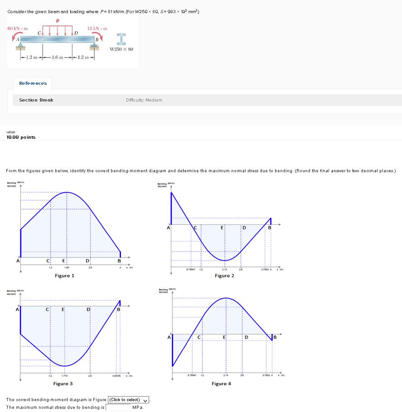Click the blue dropdown arrow icon
The width and height of the screenshot is (402, 412).
(x=145, y=400)
